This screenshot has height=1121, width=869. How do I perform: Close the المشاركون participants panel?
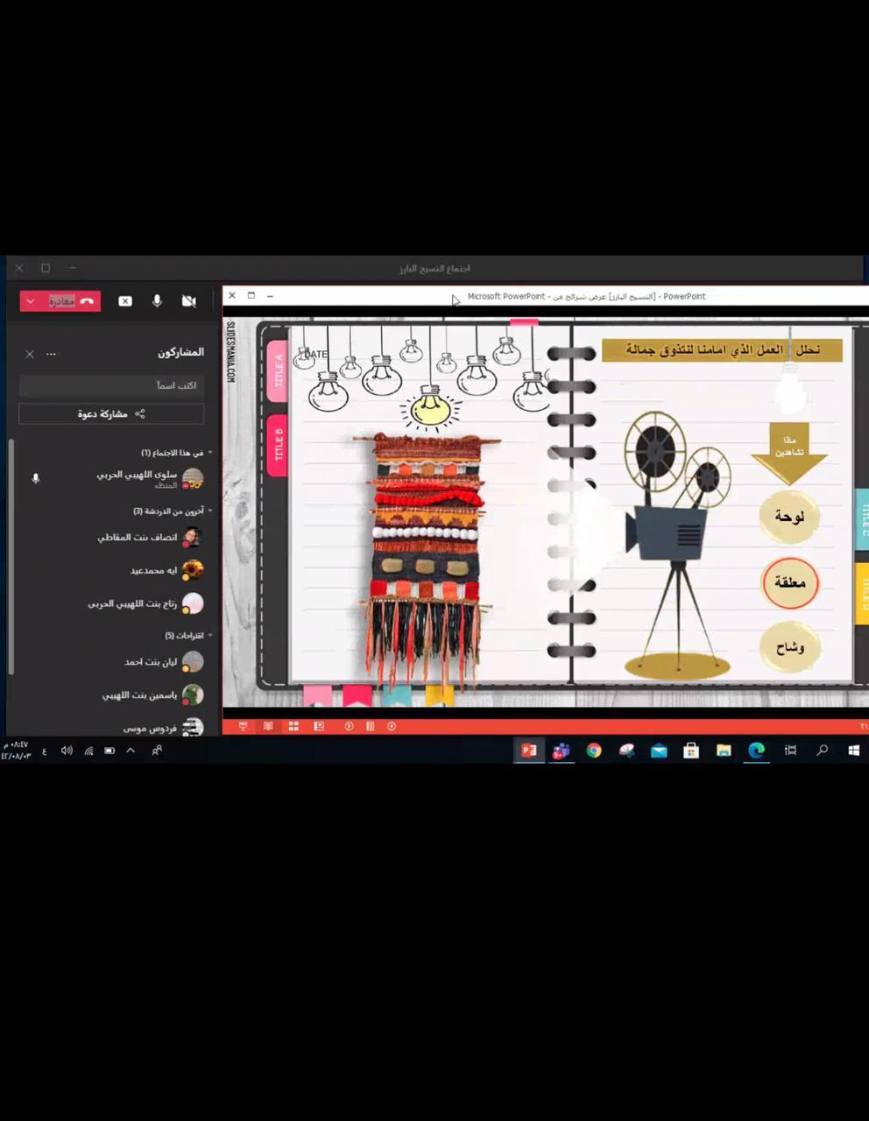(x=30, y=354)
